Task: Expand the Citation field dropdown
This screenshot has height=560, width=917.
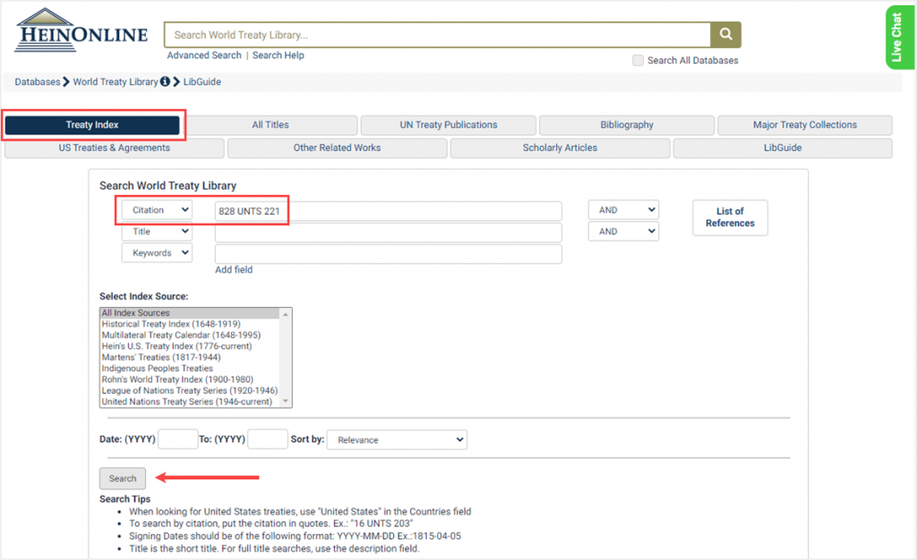Action: [x=157, y=210]
